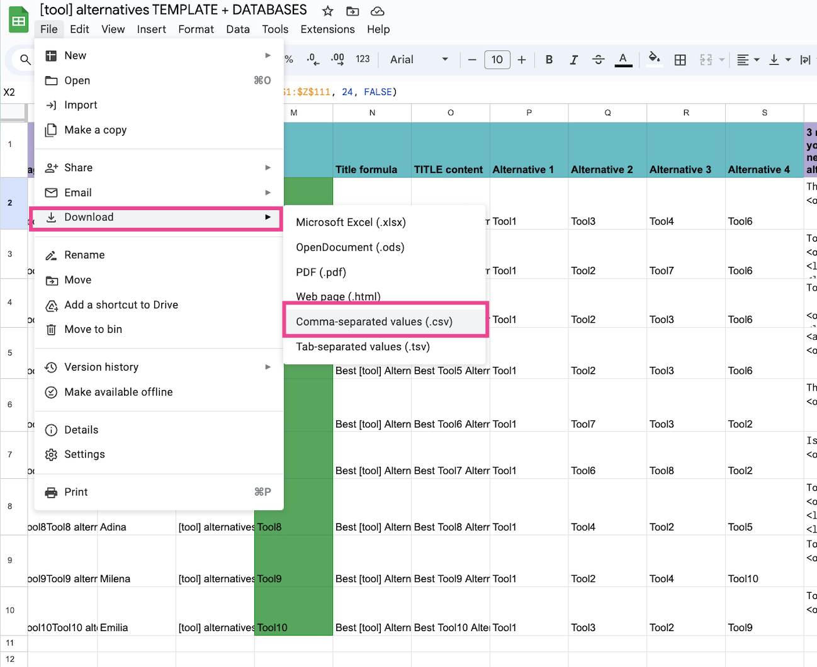Choose Rename in File menu
The width and height of the screenshot is (817, 667).
159,255
